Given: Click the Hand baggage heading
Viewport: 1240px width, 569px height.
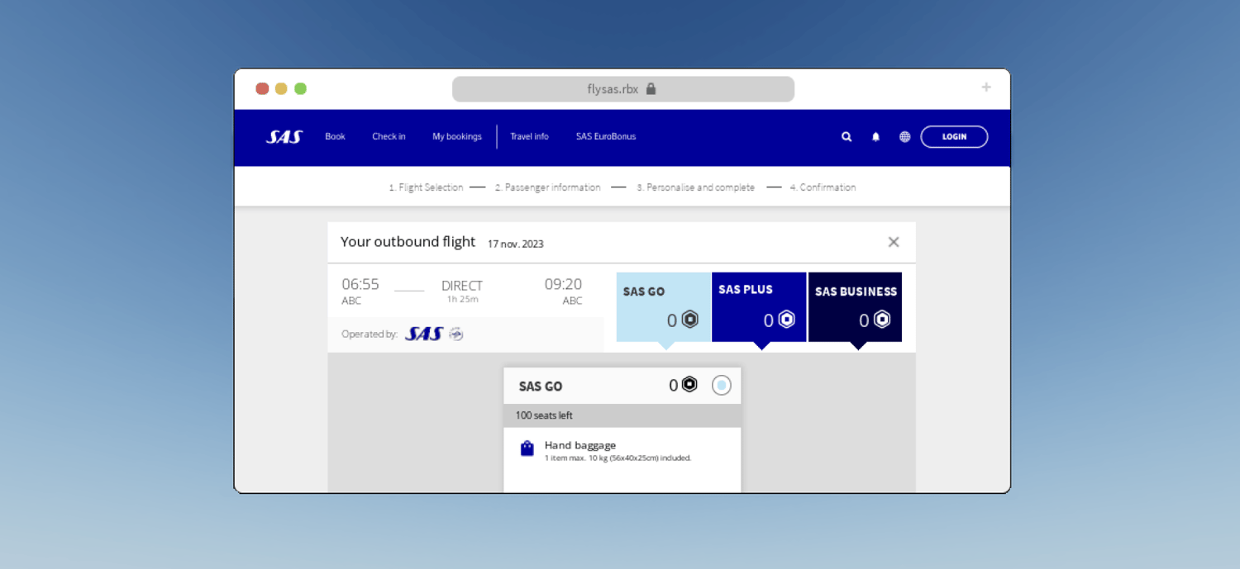Looking at the screenshot, I should tap(580, 445).
